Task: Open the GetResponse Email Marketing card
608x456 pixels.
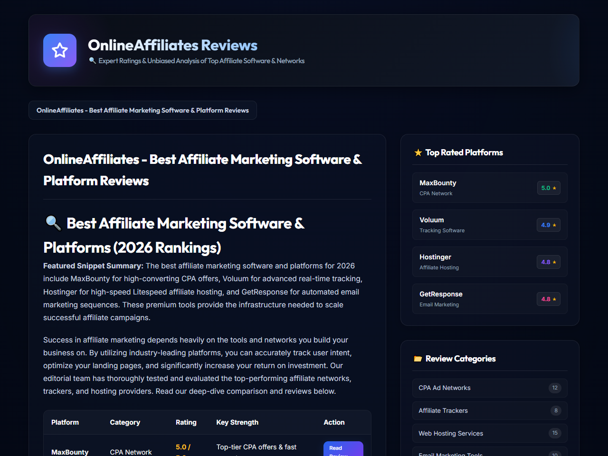Action: pos(490,299)
